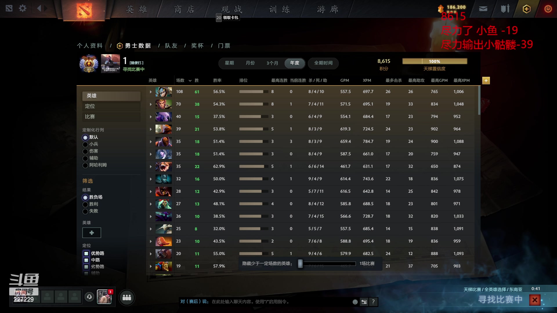
Task: Click the minimize dashboard icon top left
Action: point(9,8)
